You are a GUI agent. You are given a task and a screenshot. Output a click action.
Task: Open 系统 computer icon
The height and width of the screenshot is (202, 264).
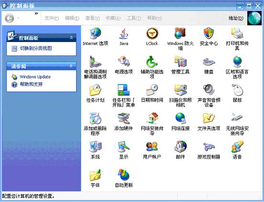point(95,147)
